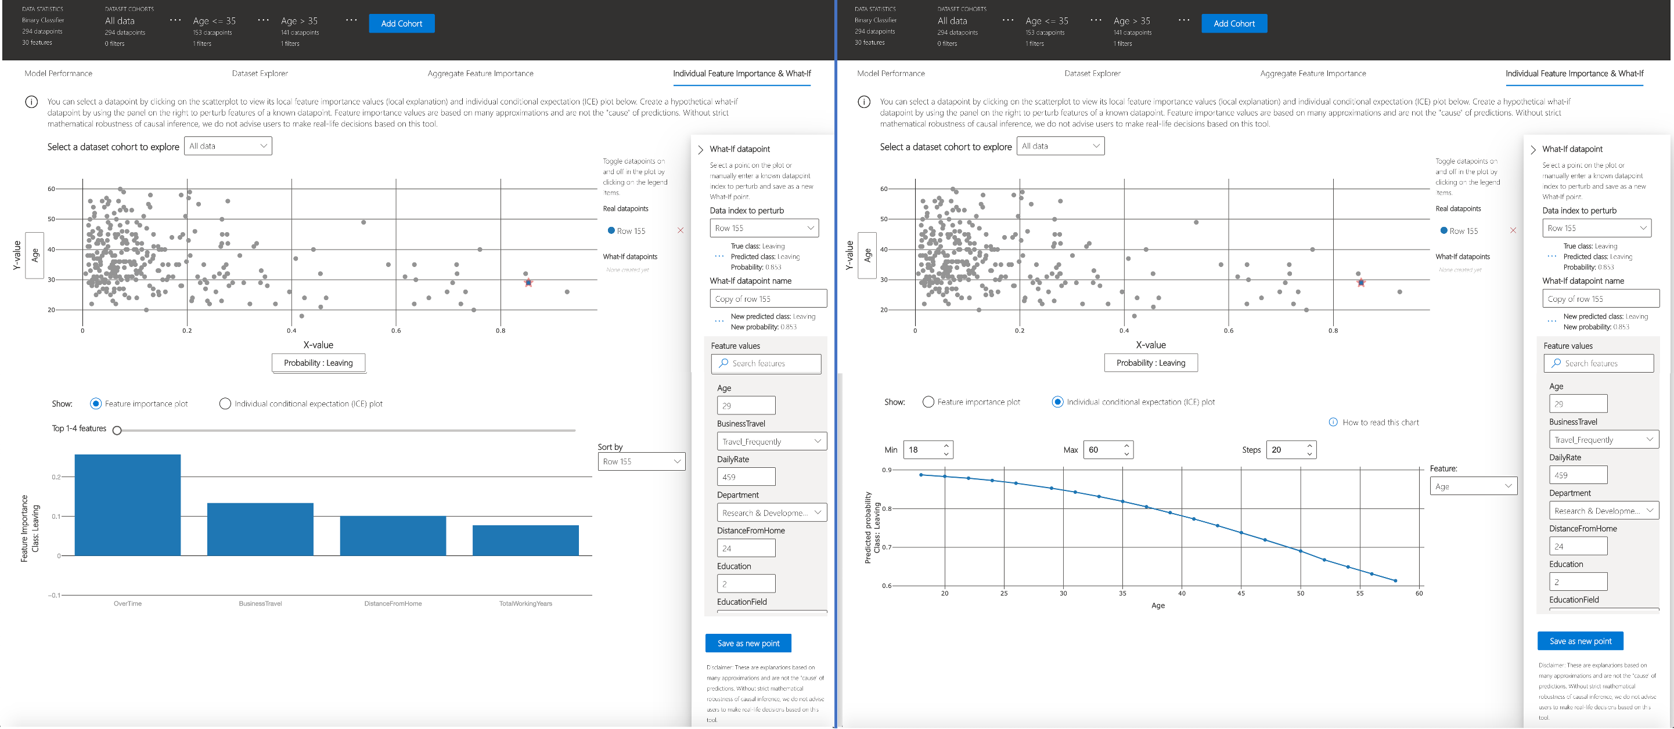Click search icon in left 'Search features' box
This screenshot has width=1674, height=729.
pyautogui.click(x=723, y=363)
